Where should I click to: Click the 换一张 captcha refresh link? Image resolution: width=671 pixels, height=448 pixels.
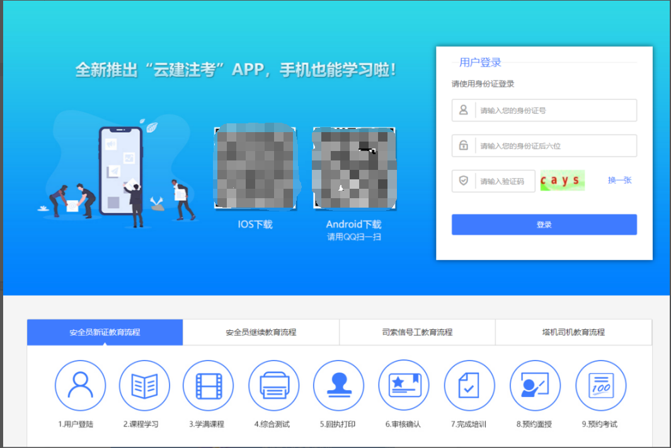(619, 181)
